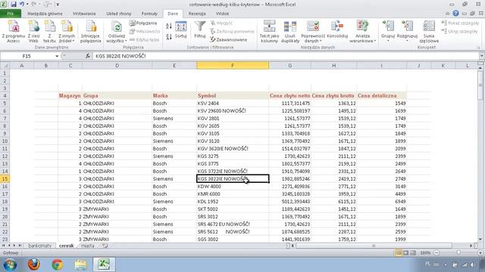This screenshot has height=272, width=485.
Task: Click the vertical scrollbar thumb
Action: pos(480,85)
